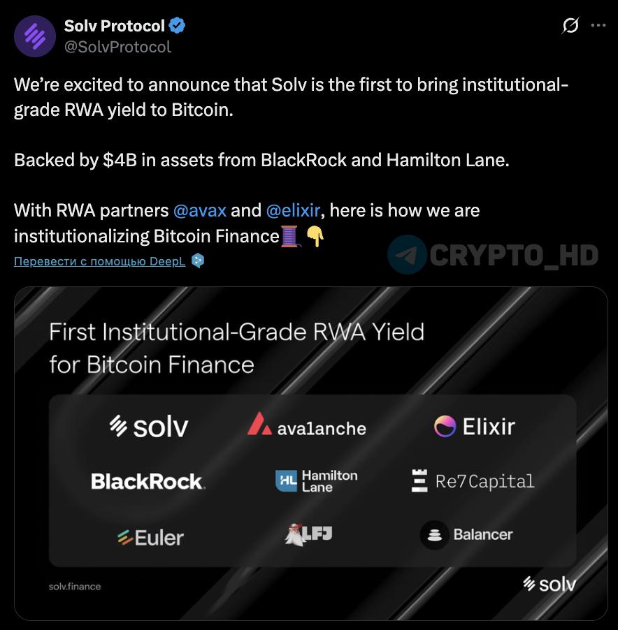This screenshot has height=630, width=618.
Task: Open the Solv Protocol profile avatar
Action: click(34, 36)
